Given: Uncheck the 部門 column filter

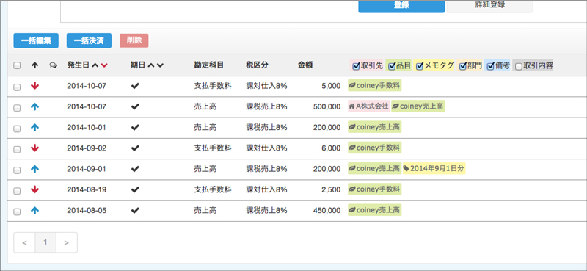Looking at the screenshot, I should [463, 66].
